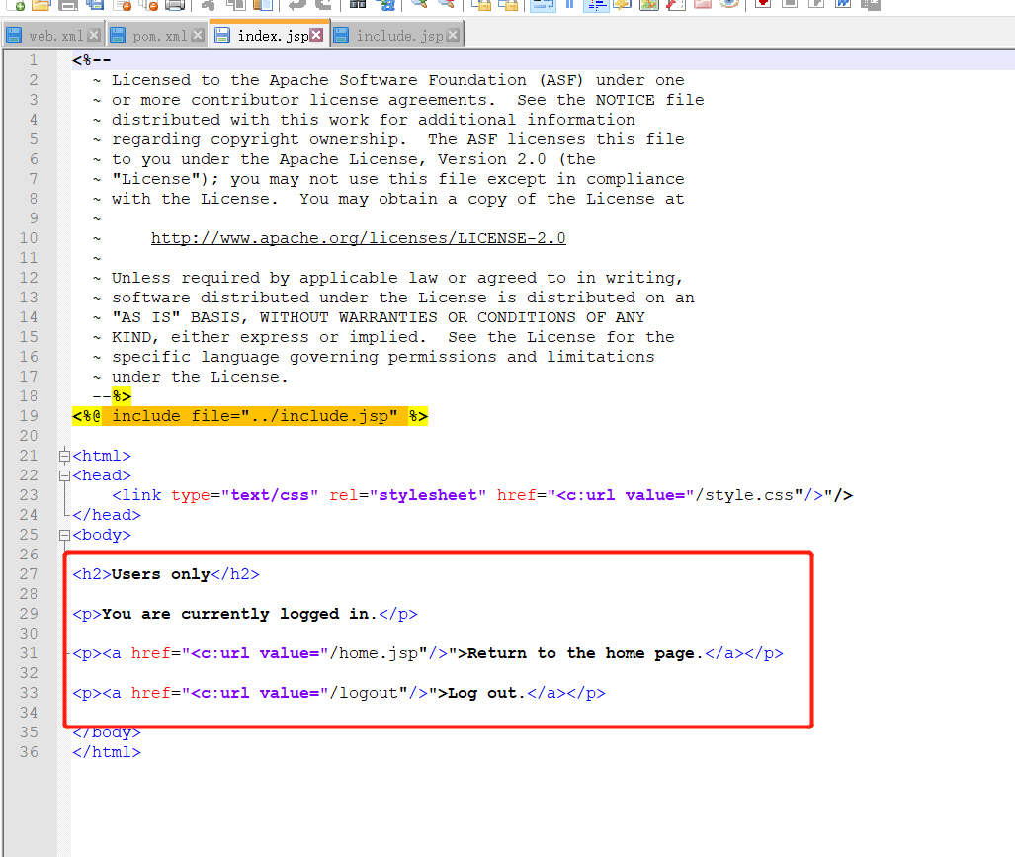Image resolution: width=1015 pixels, height=857 pixels.
Task: Click 'You are currently logged in.' text
Action: (x=239, y=614)
